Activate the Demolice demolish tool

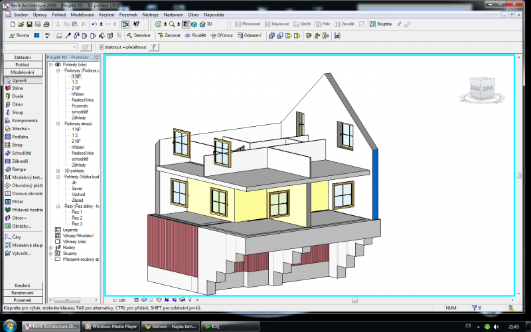[138, 35]
